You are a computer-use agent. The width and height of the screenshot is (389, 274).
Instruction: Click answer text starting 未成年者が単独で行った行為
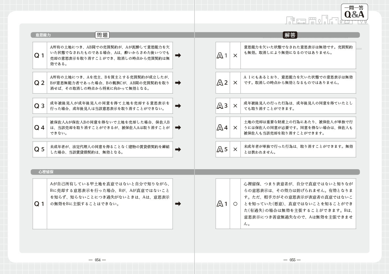298,149
